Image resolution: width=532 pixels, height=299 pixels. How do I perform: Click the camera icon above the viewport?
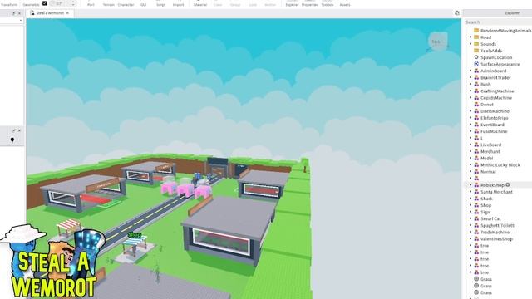click(x=457, y=13)
